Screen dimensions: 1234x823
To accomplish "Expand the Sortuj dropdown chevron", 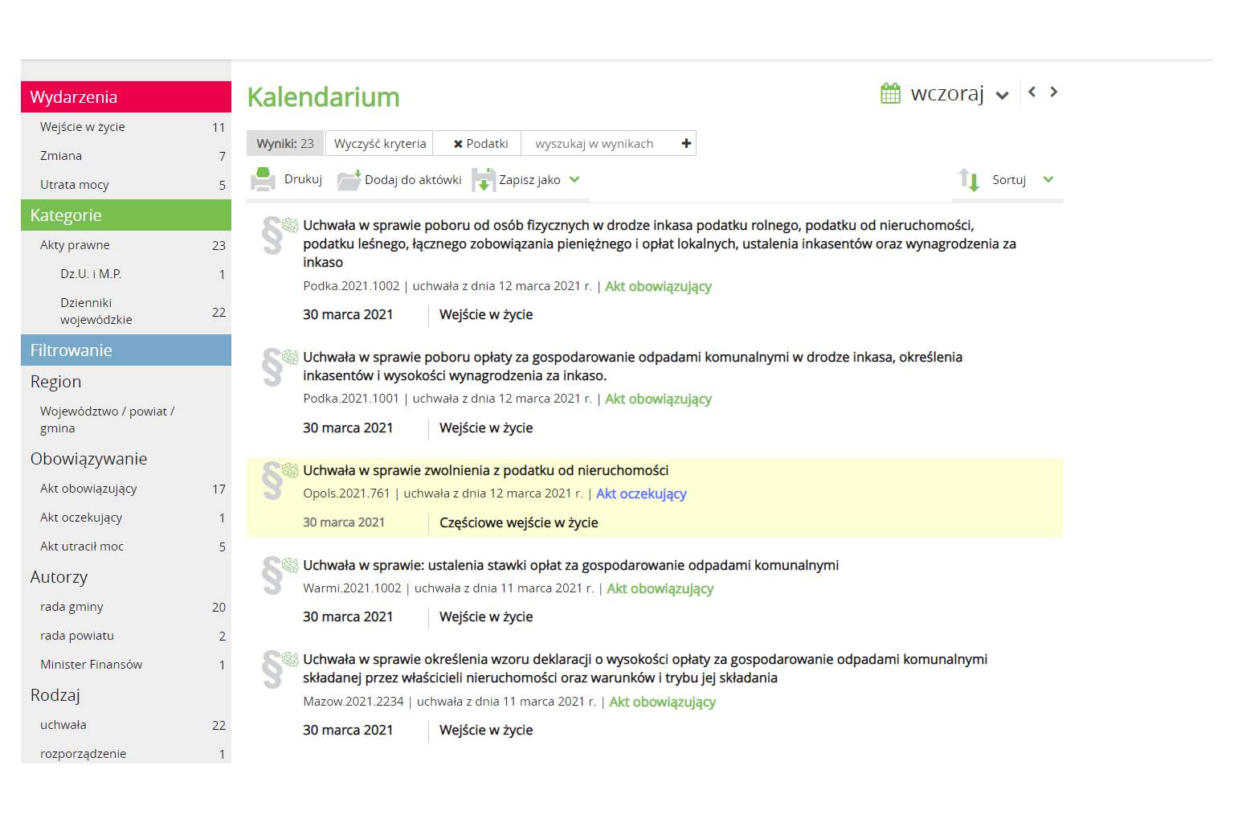I will point(1048,179).
